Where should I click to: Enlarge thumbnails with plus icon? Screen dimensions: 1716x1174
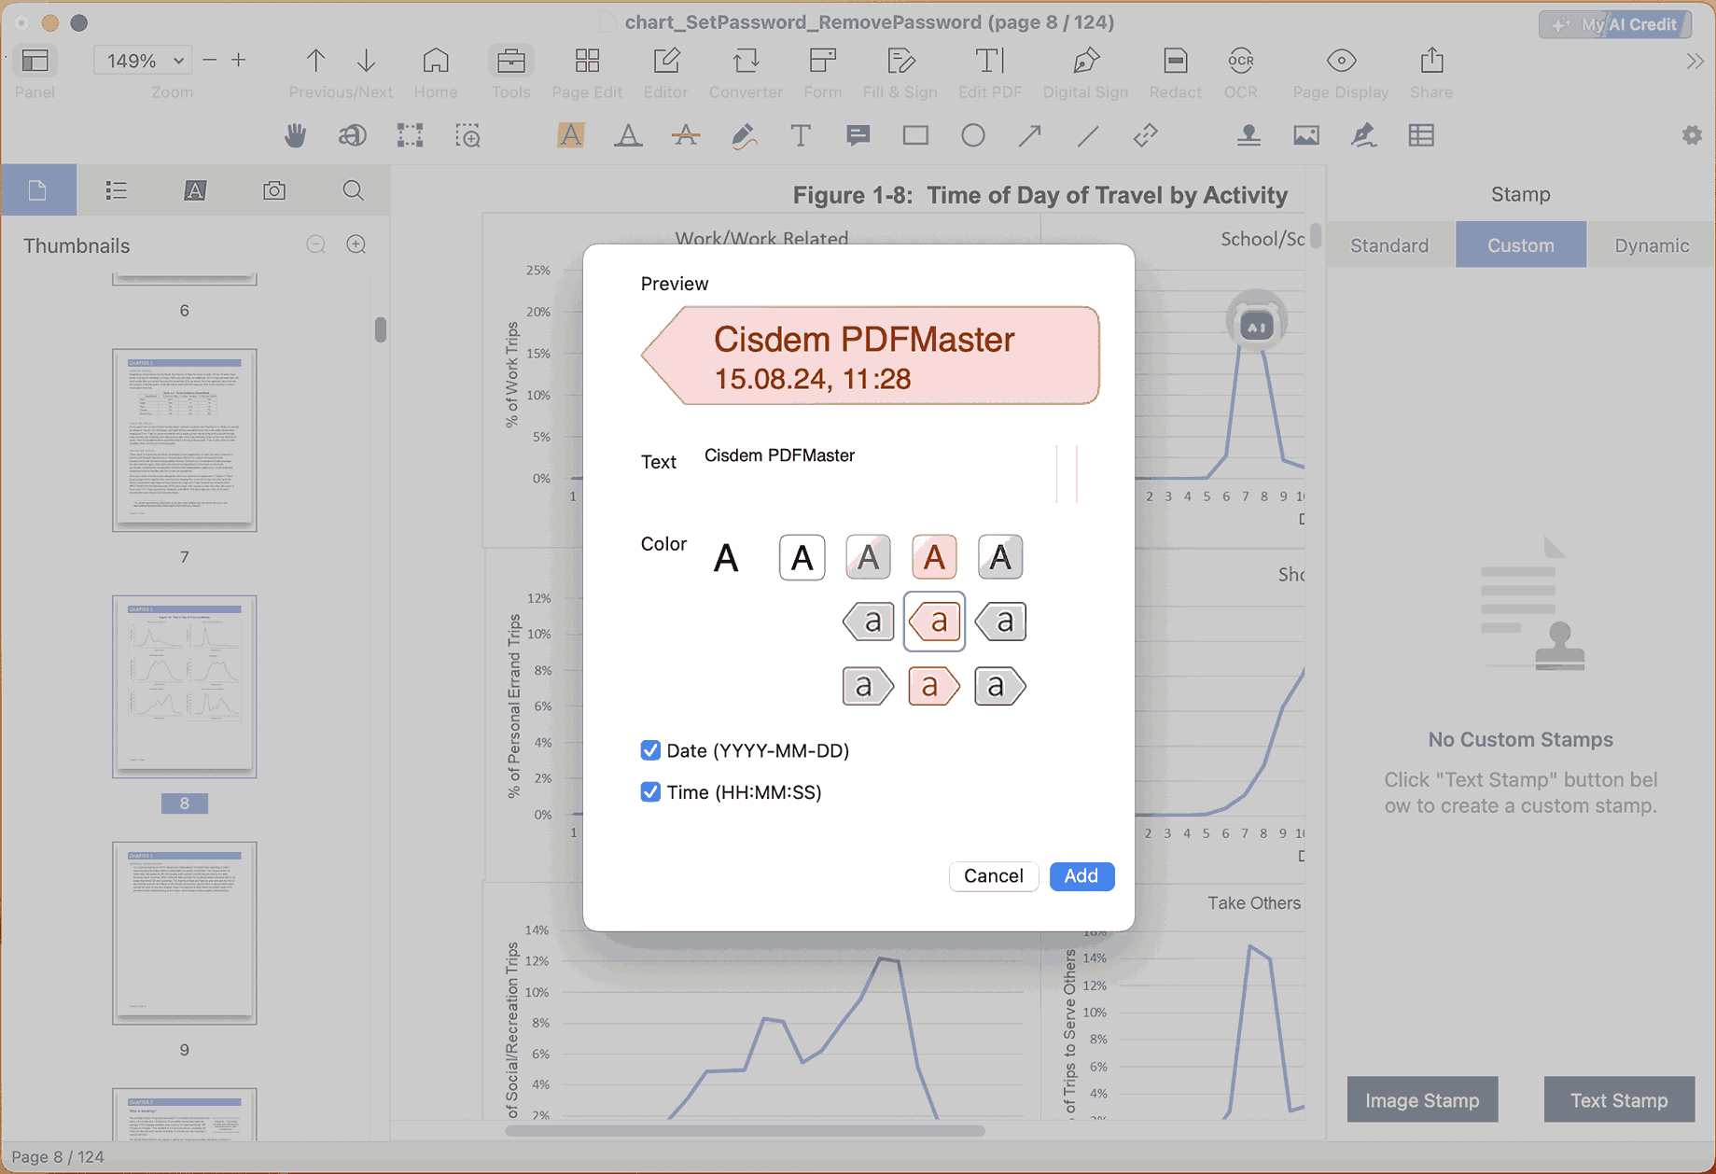coord(356,245)
